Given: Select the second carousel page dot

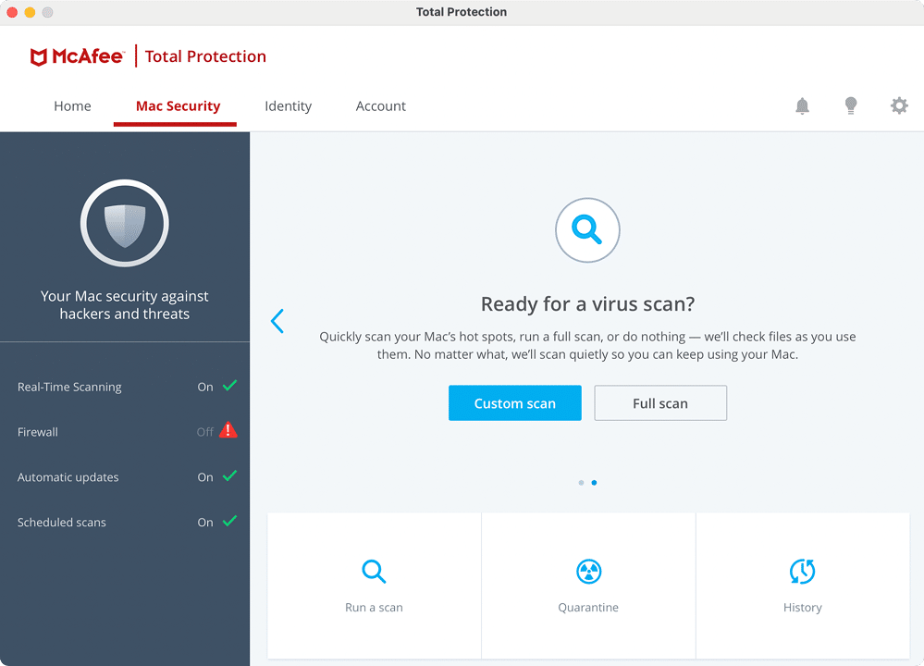Looking at the screenshot, I should [x=594, y=483].
